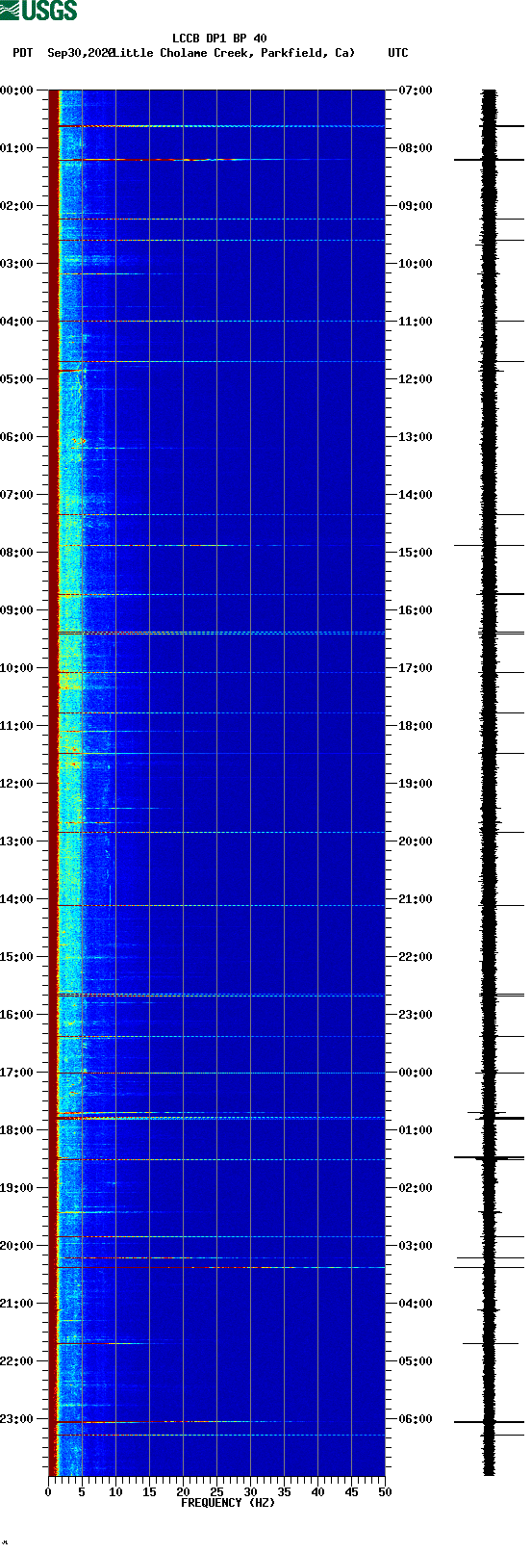Viewport: 531px width, 1553px height.
Task: Click the 17:00 PDT time label
Action: coord(17,1073)
